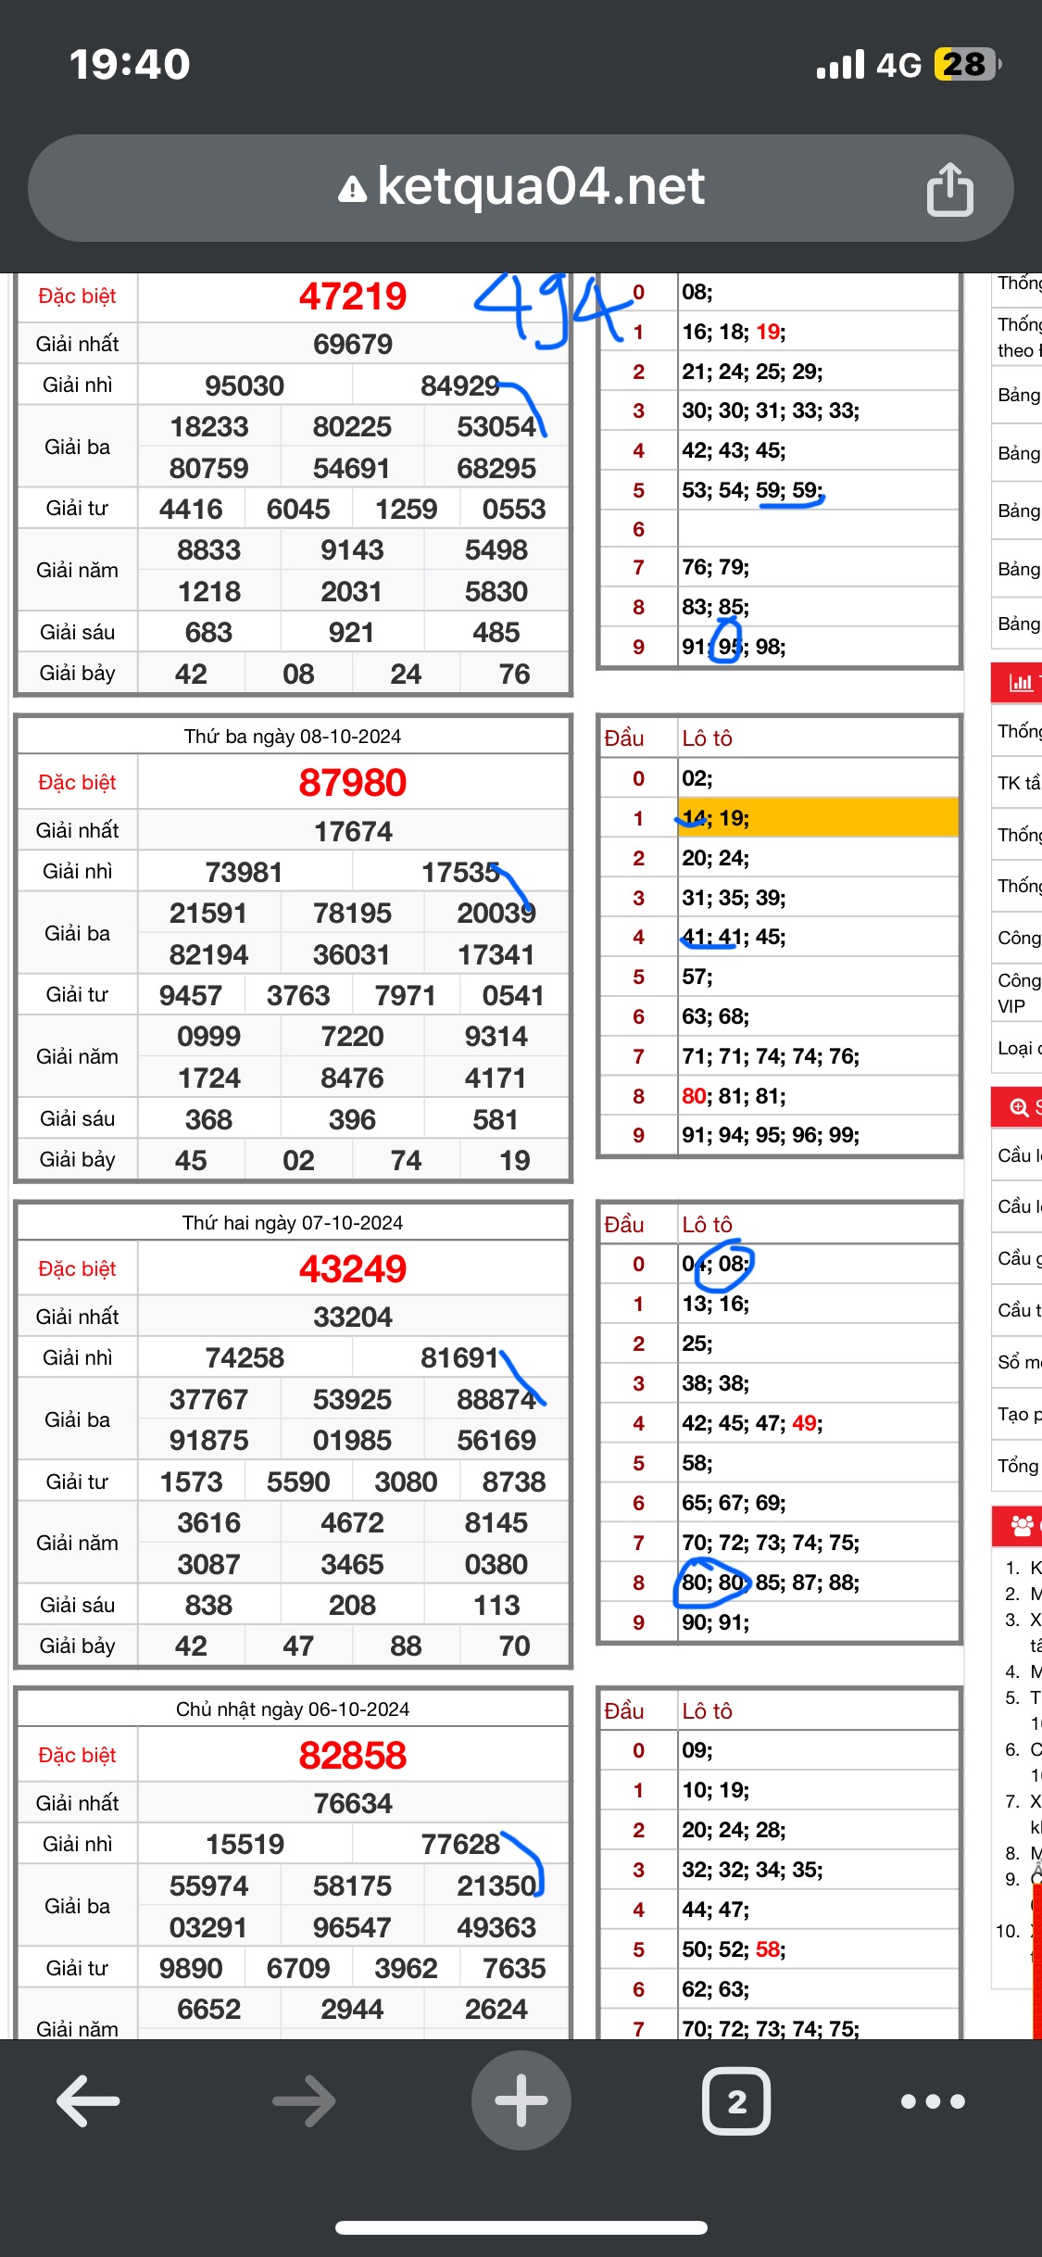Tap the 'Thứ ba ngày 08-10-2024' header
The width and height of the screenshot is (1042, 2257).
click(293, 737)
